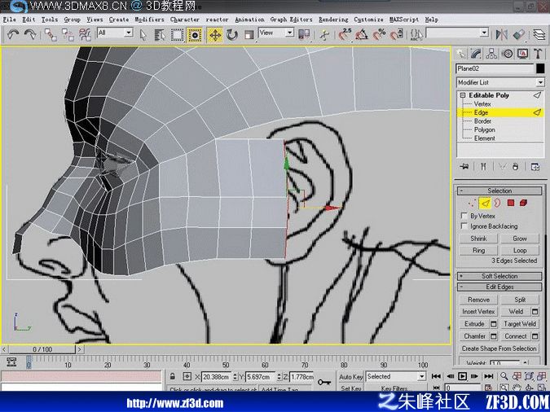Toggle Window/Crossing selection mode

pyautogui.click(x=194, y=35)
